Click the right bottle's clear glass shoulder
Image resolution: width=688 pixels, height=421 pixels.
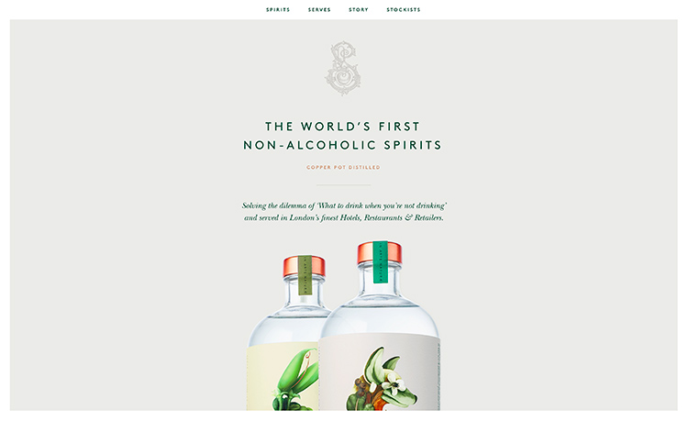380,316
